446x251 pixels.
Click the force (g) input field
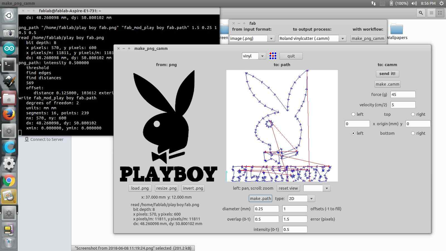(x=403, y=95)
